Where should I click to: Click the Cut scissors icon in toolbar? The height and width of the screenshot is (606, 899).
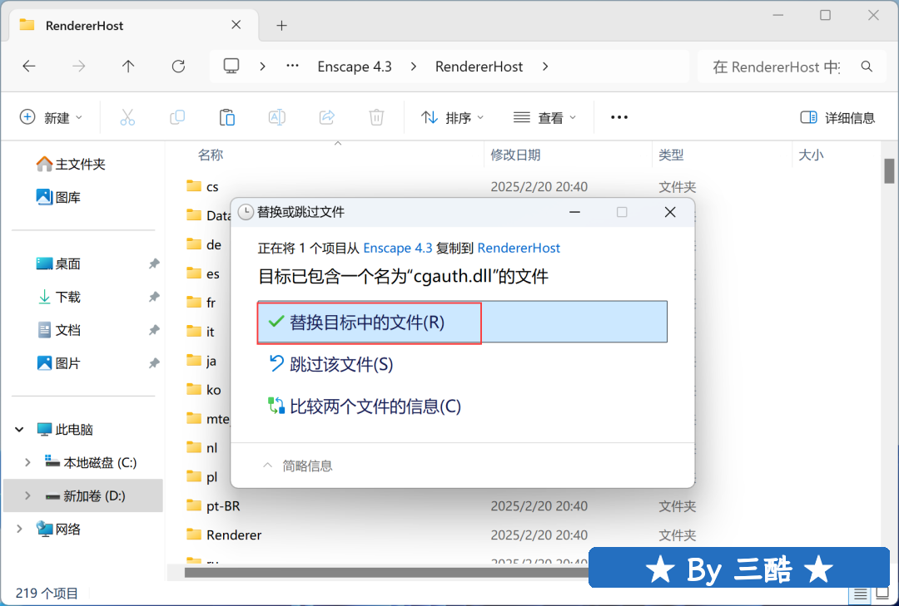127,117
